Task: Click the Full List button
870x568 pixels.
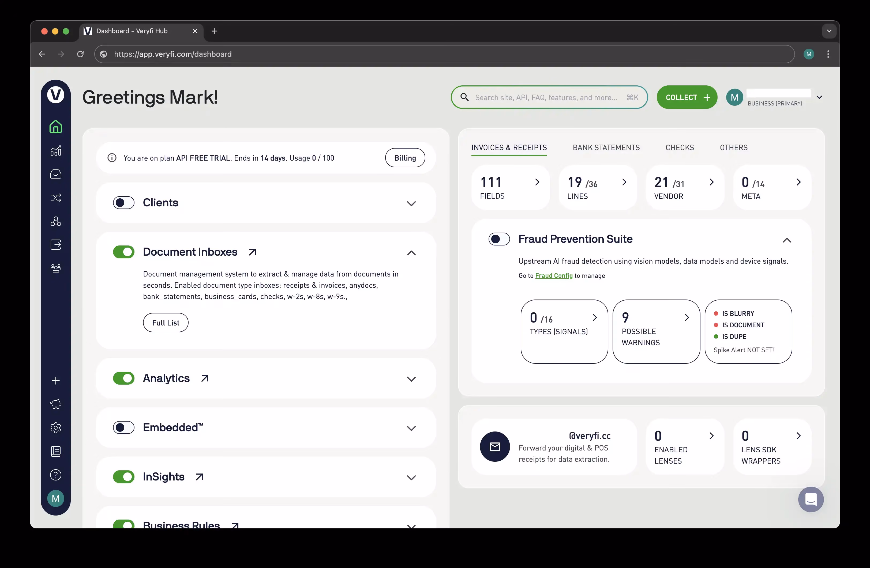Action: tap(166, 323)
